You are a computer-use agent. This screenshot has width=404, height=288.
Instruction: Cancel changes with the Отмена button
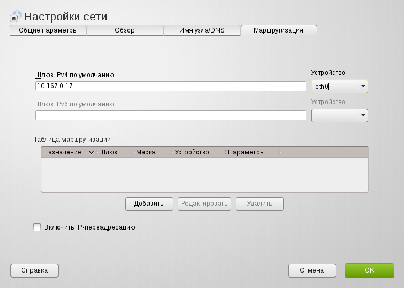[x=312, y=270]
